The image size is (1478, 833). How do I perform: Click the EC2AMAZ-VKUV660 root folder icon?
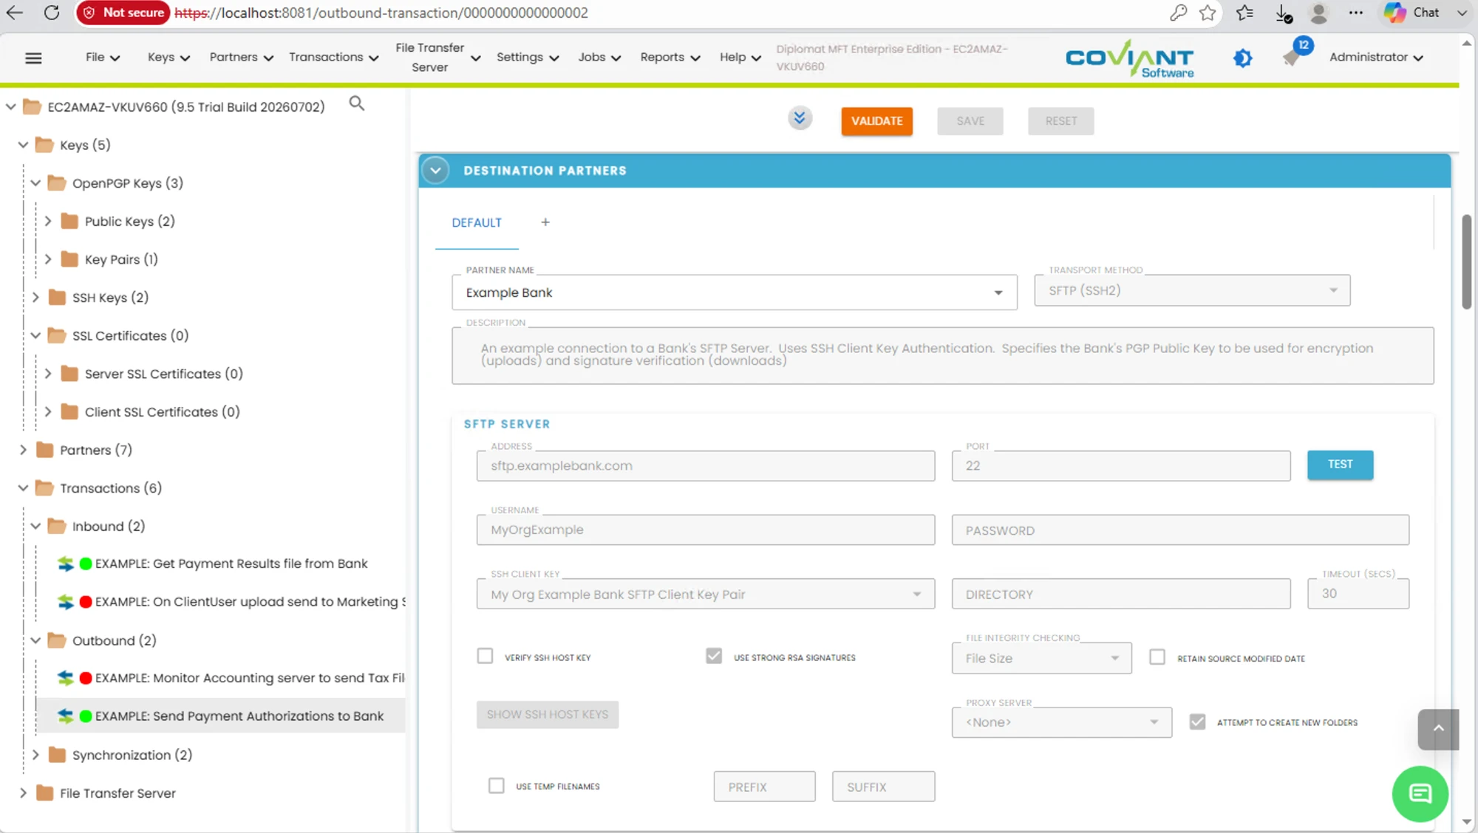33,107
